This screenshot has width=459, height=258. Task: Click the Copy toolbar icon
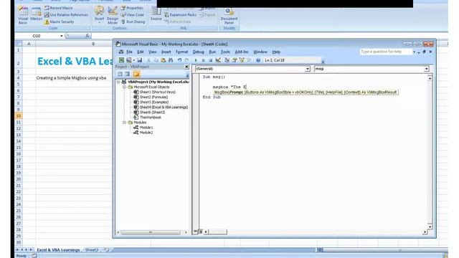156,60
